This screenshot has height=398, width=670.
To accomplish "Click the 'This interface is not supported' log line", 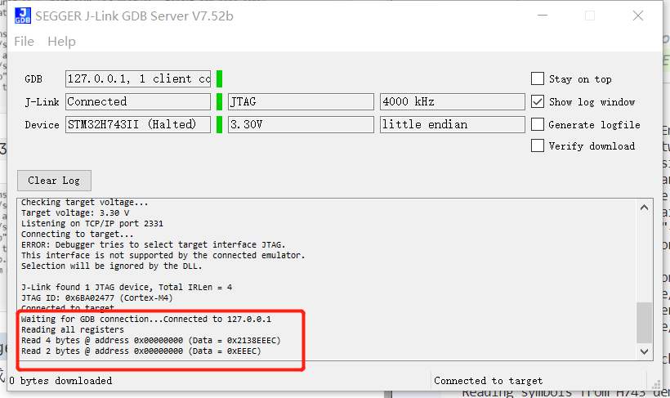I will 163,255.
